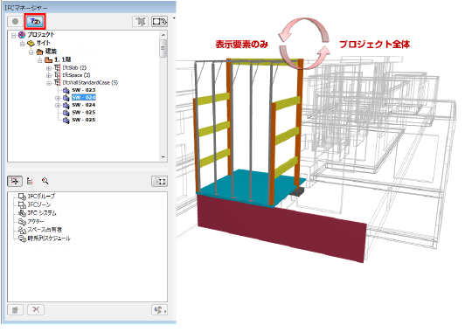Viewport: 465px width, 332px height.
Task: Select the スペース占有者 entry
Action: point(40,230)
